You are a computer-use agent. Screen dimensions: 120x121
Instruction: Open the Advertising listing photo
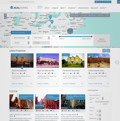[x=21, y=102]
